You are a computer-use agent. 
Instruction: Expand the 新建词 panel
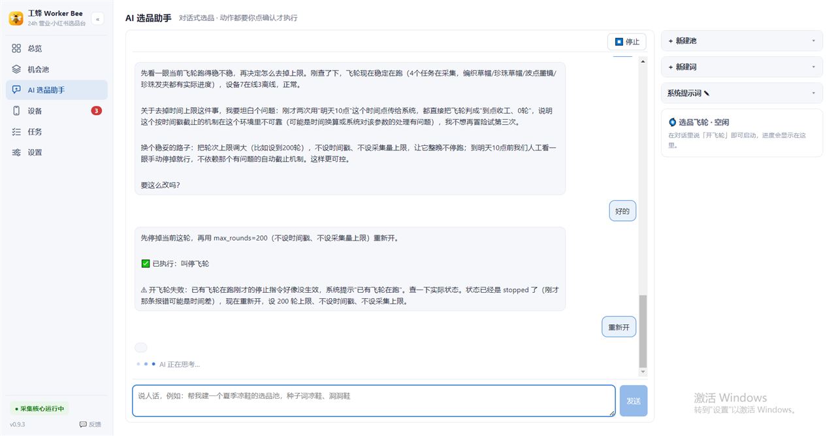(742, 67)
